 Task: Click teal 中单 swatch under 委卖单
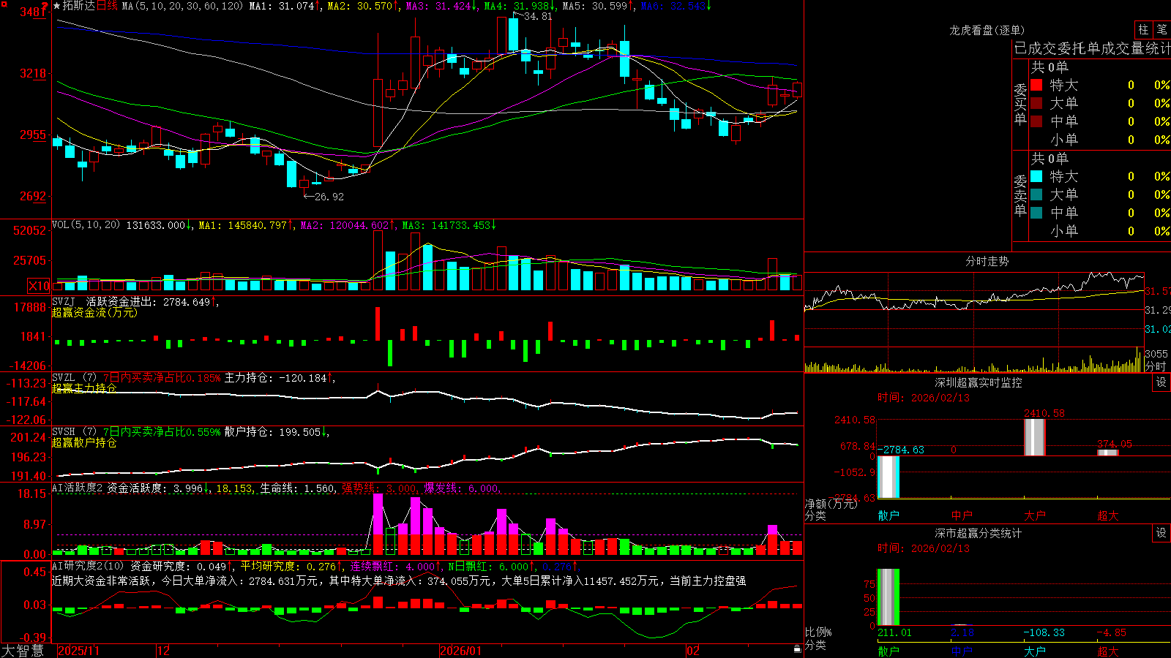pos(1036,213)
